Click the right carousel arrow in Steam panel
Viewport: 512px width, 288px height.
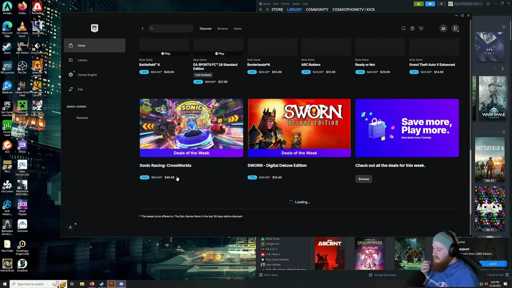(502, 69)
